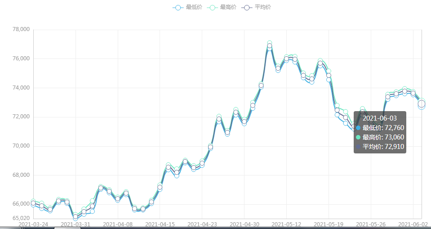
Task: Click the 2021-06-02 x-axis label
Action: (414, 224)
